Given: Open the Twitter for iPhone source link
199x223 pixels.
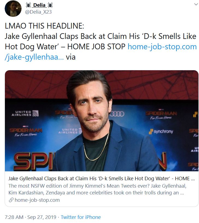Looking at the screenshot, I should [81, 217].
